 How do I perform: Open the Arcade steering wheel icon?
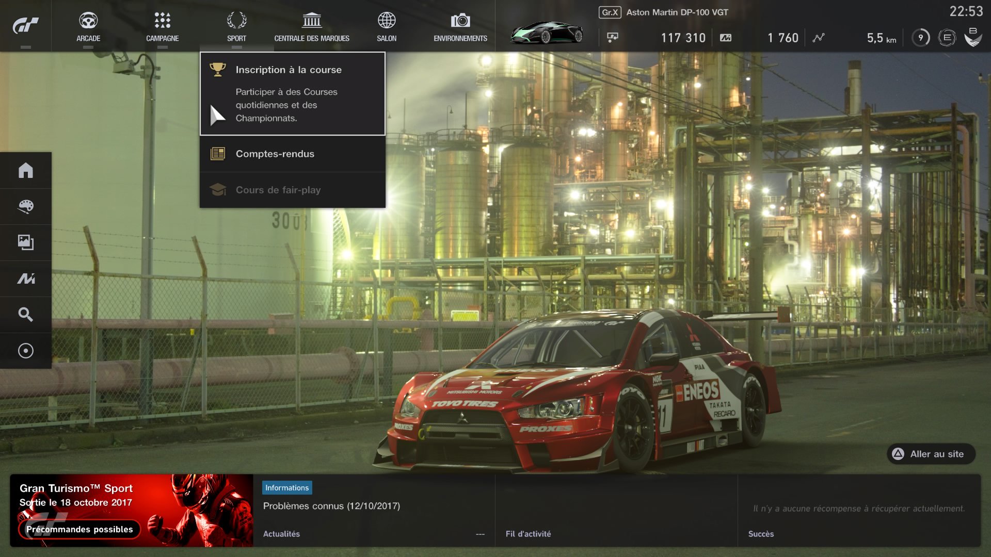88,21
